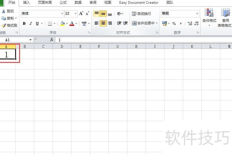Switch to the Data (数据) tab
232x155 pixels.
click(78, 3)
